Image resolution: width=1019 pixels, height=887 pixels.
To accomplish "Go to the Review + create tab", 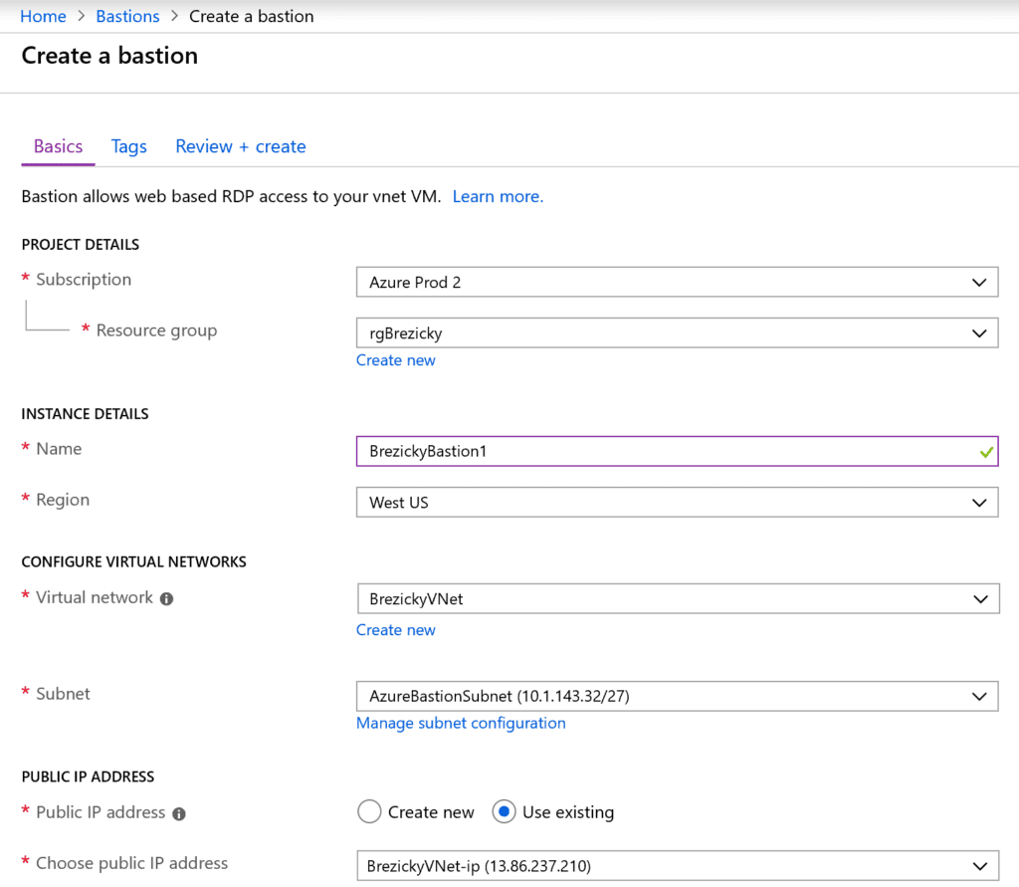I will tap(241, 146).
